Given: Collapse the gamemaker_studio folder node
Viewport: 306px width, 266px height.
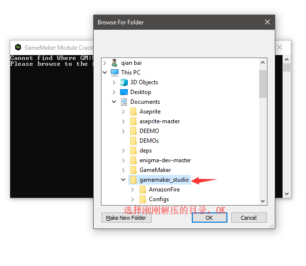Looking at the screenshot, I should [123, 180].
